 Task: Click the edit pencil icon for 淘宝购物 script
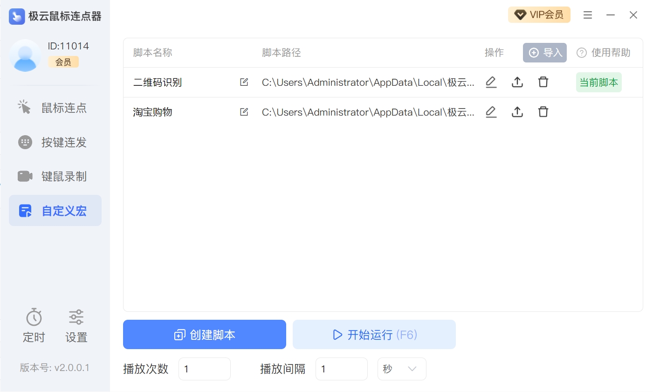point(491,112)
